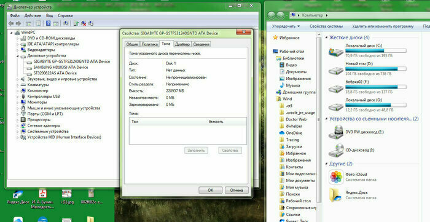
Task: Select the Контроллеры USB tree node
Action: click(44, 97)
